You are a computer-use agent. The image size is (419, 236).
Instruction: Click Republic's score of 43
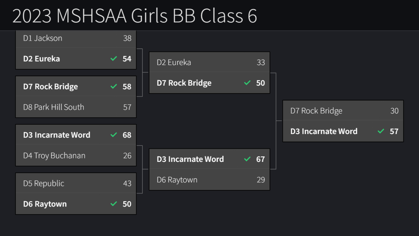(x=127, y=183)
